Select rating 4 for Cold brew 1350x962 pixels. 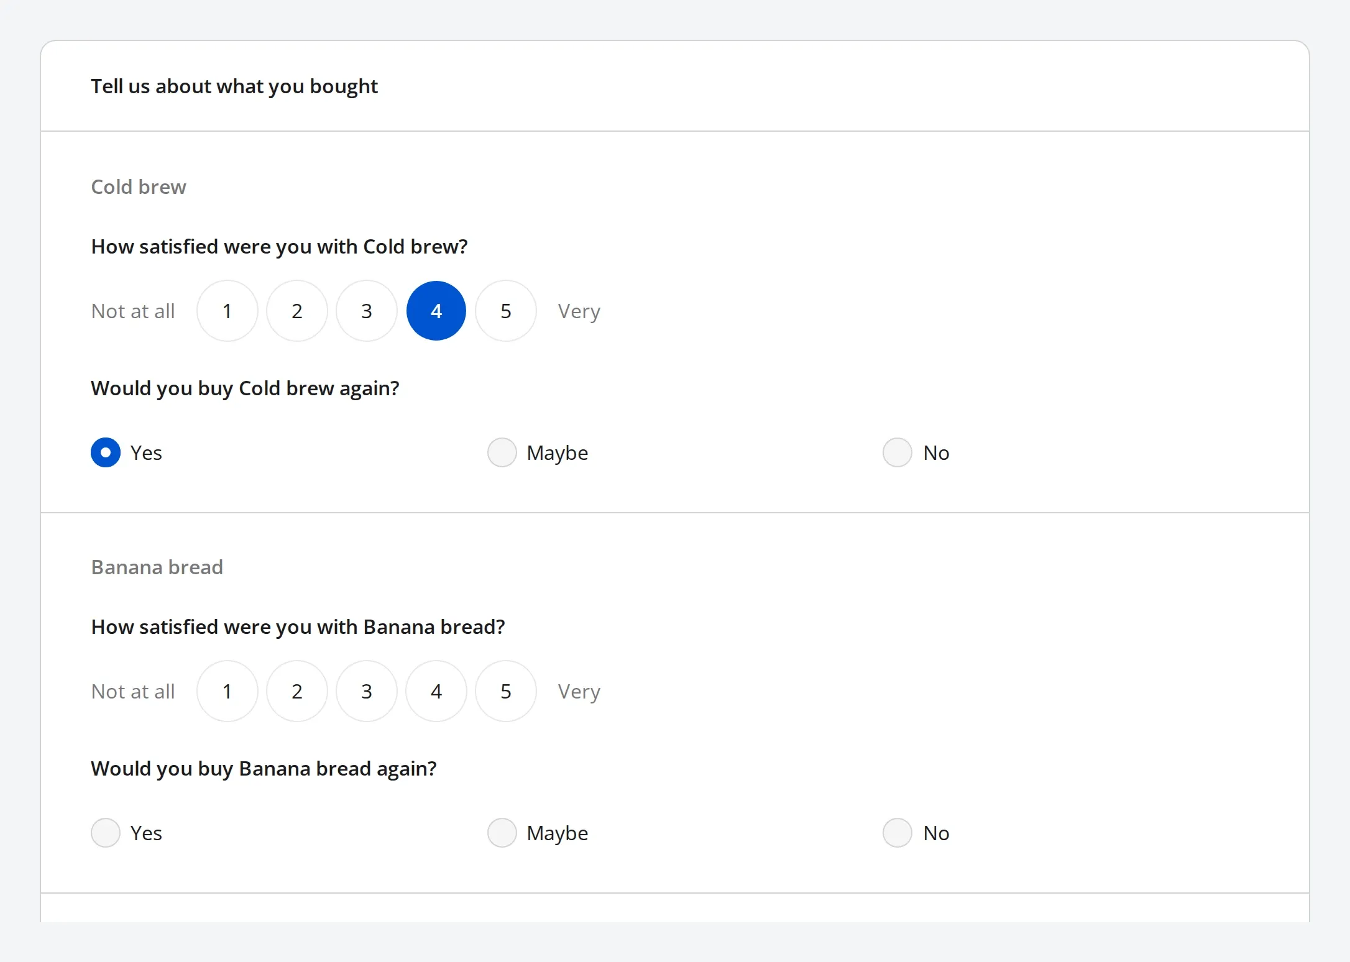pyautogui.click(x=436, y=311)
